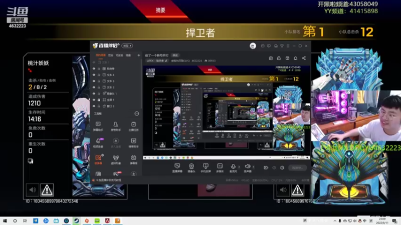Click the download-arrow tool icon in toolbox
401x225 pixels.
(116, 143)
